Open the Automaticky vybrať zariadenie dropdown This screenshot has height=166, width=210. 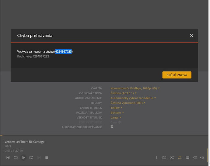pos(133,98)
